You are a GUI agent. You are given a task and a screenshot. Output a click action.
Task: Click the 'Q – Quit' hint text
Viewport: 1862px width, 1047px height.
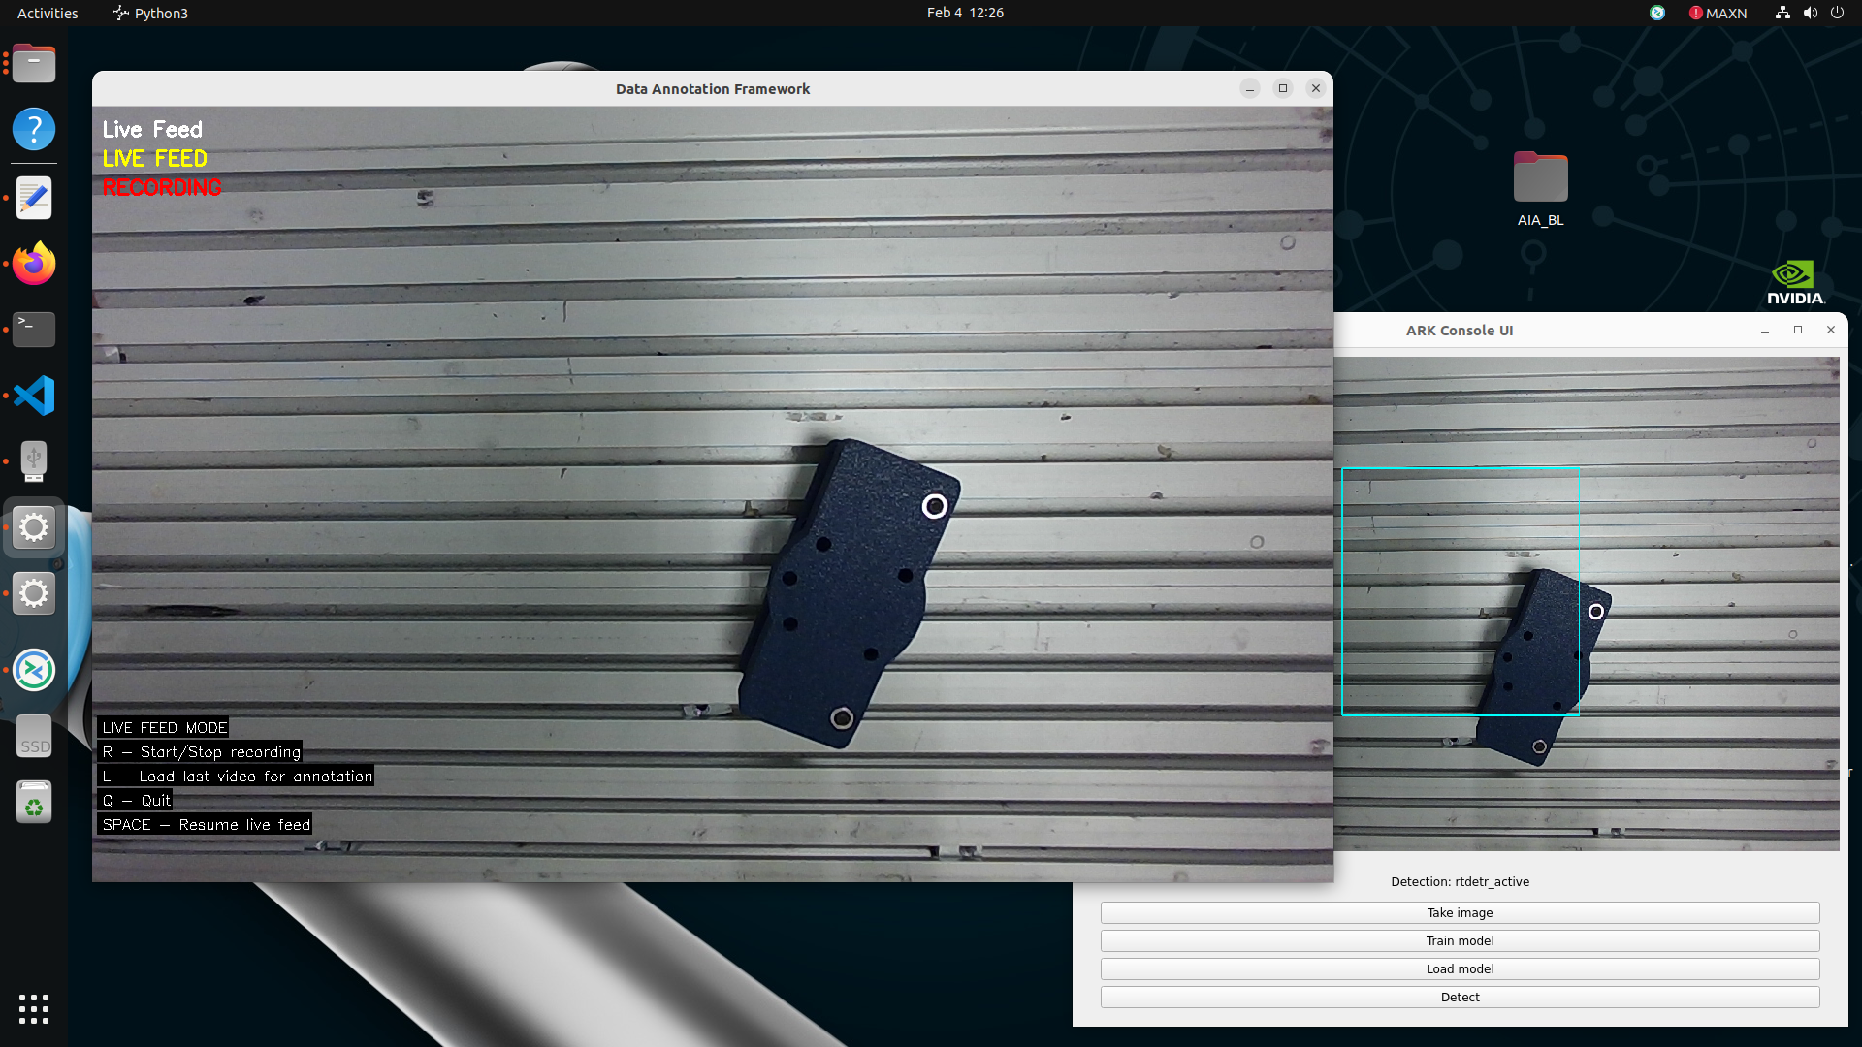click(x=136, y=801)
